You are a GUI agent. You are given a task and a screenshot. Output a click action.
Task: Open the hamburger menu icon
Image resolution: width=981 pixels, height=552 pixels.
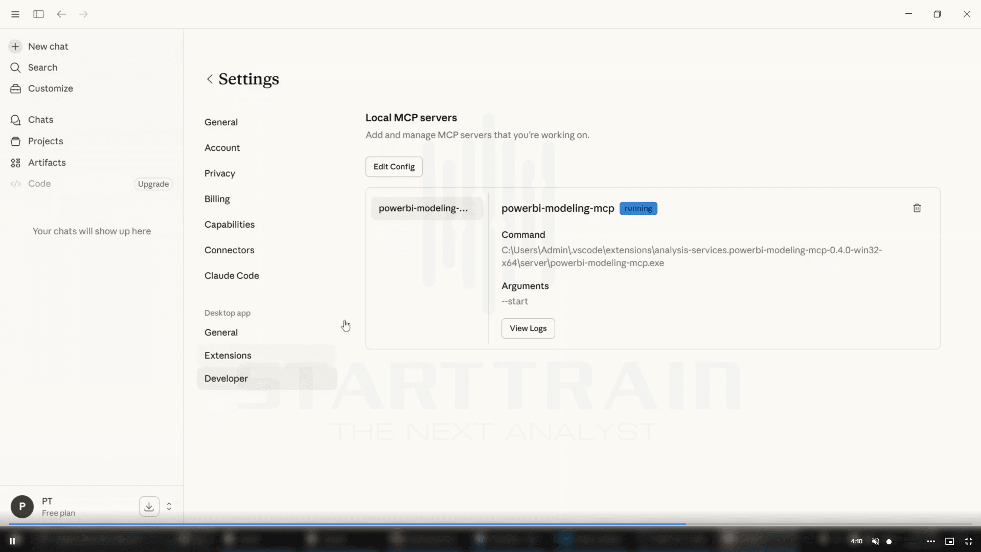[15, 14]
